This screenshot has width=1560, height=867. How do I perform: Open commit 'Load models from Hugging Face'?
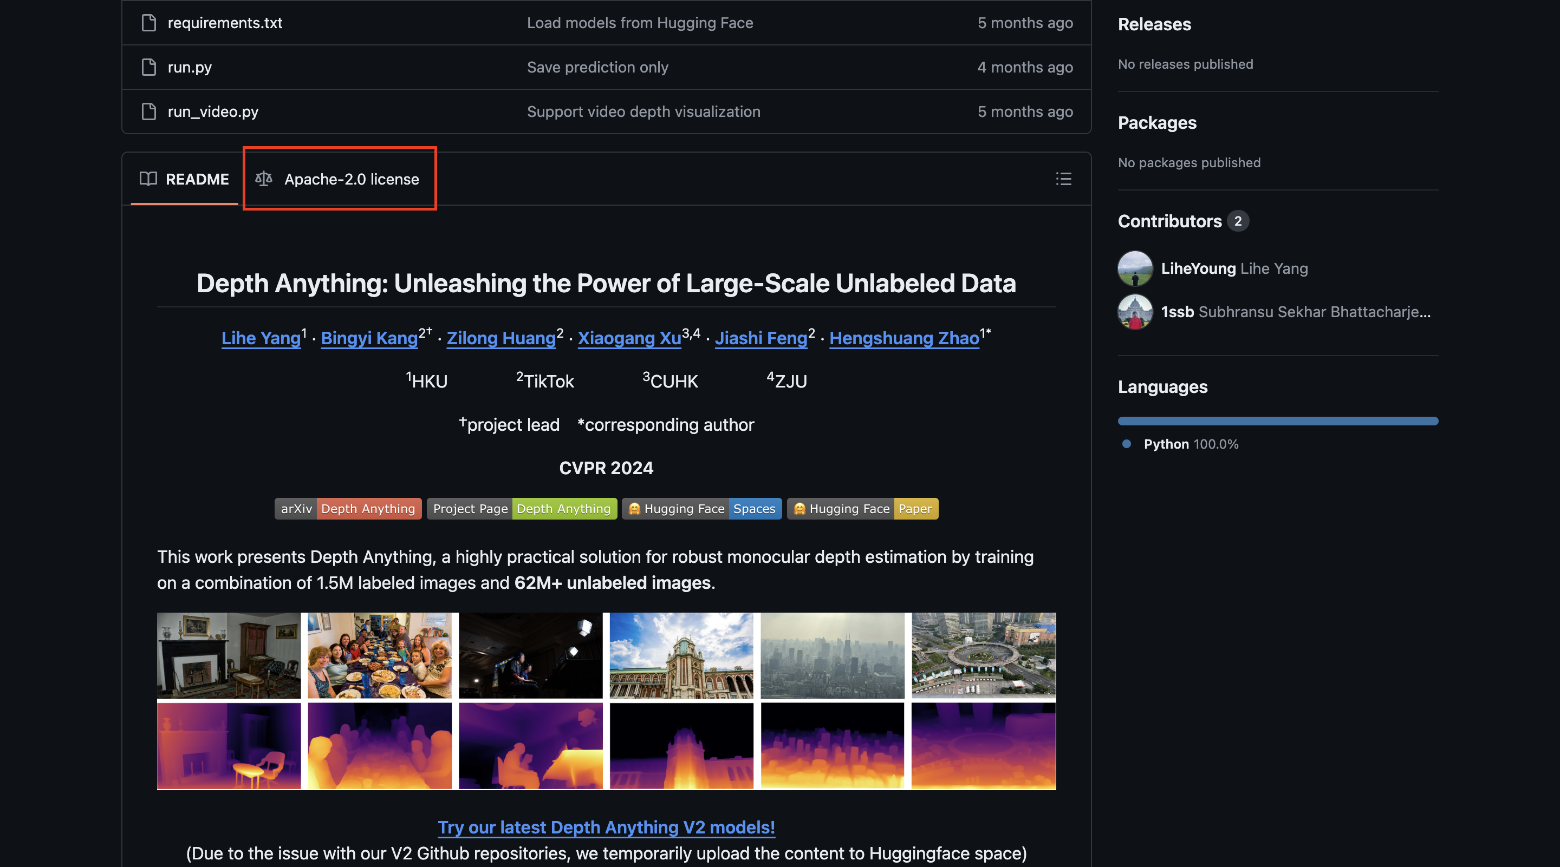tap(640, 23)
